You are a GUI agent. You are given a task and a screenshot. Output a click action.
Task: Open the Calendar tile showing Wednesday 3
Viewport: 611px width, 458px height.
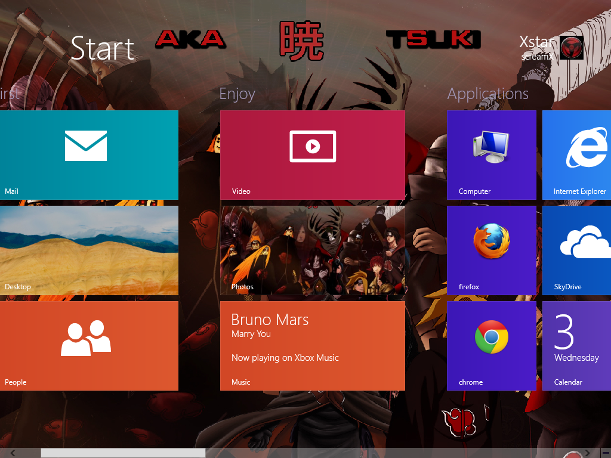pyautogui.click(x=577, y=346)
